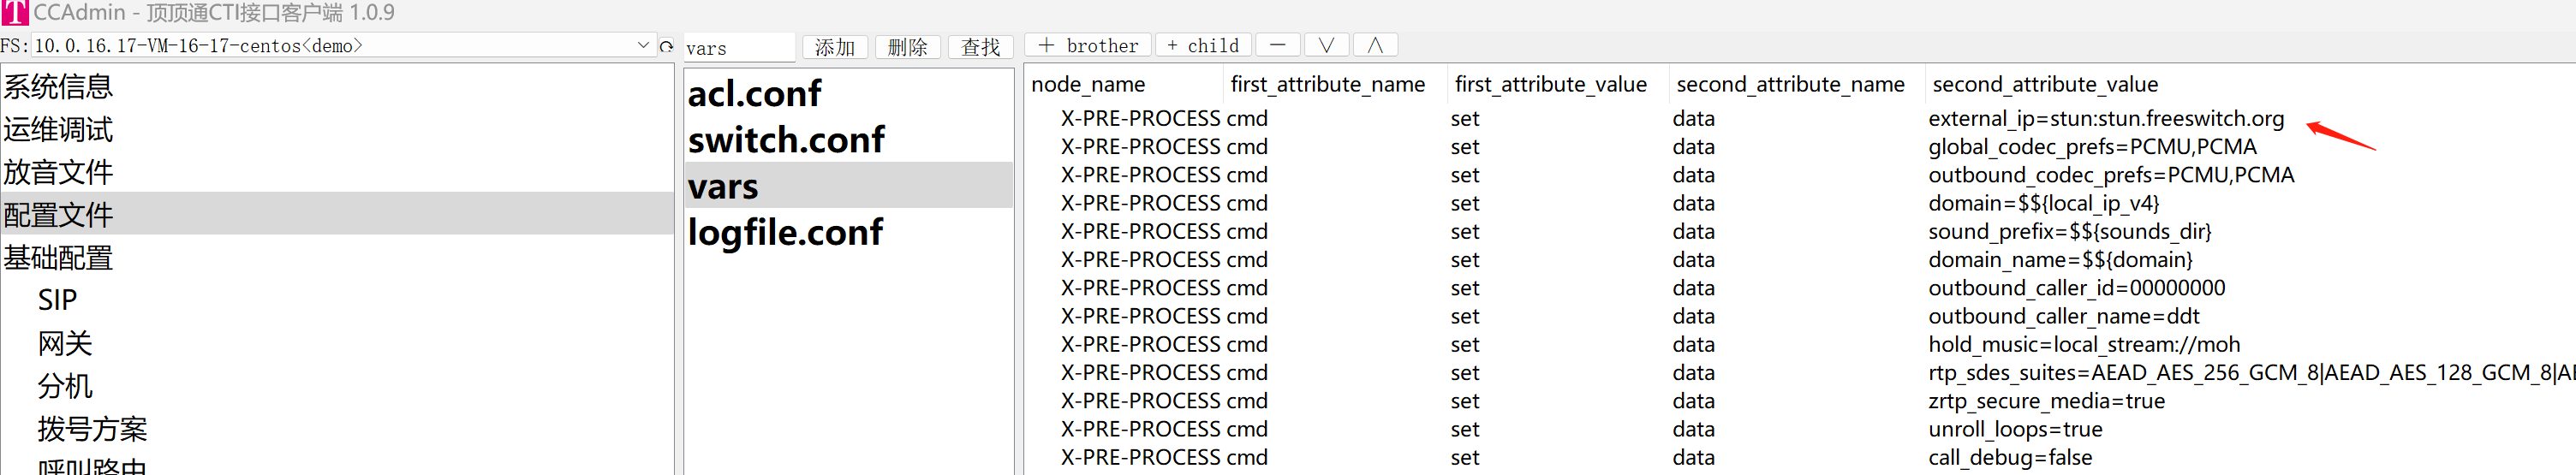Open 系统信息 in the sidebar

[x=337, y=86]
